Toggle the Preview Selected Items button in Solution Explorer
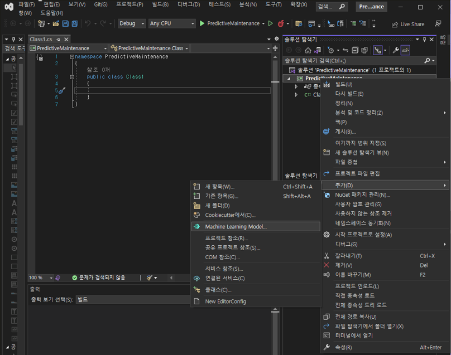Screen dimensions: 451x355 (x=405, y=50)
